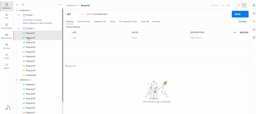
Task: Click the rocket bootcamp progress icon
Action: (7, 109)
